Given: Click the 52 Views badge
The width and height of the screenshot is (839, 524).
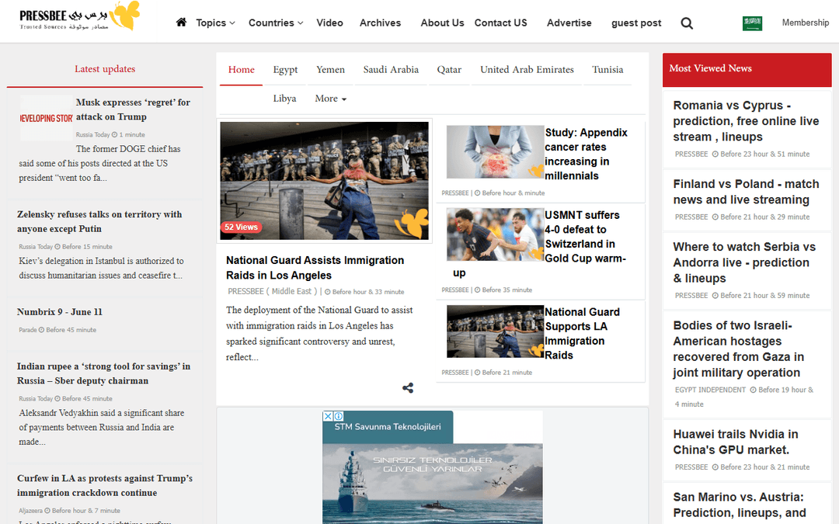Looking at the screenshot, I should pos(241,227).
